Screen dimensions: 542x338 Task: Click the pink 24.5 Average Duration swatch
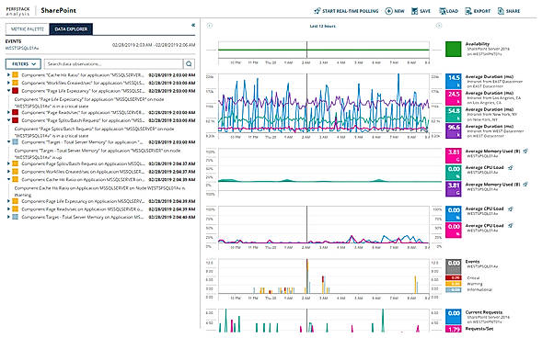point(453,97)
